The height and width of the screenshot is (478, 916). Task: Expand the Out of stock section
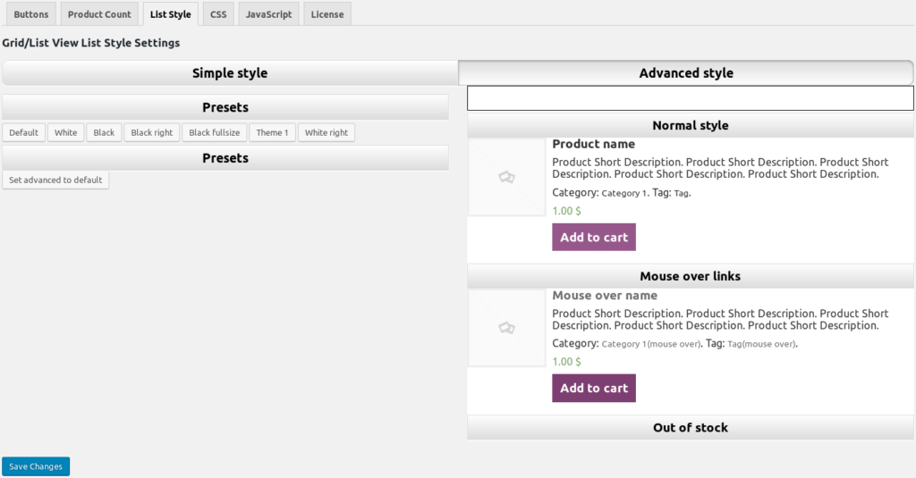pos(690,428)
